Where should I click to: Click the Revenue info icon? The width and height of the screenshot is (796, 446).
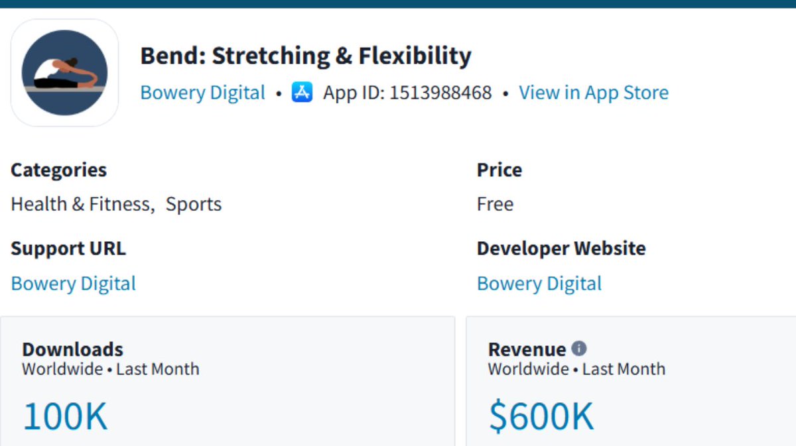tap(579, 349)
